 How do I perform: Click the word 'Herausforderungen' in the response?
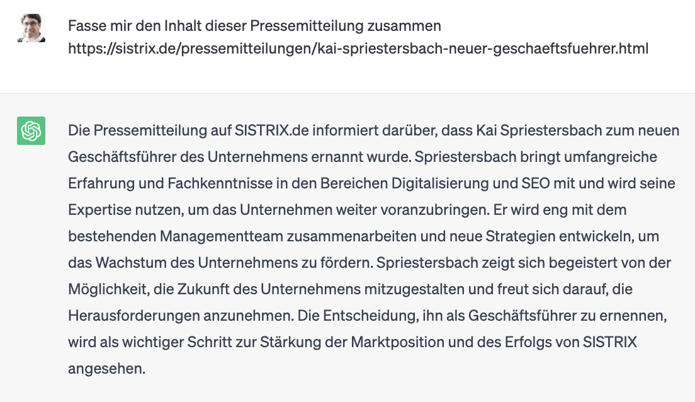pos(134,316)
